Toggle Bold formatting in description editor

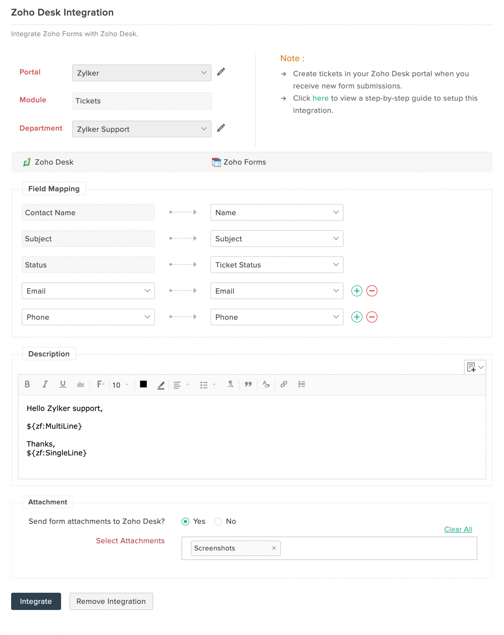(x=27, y=384)
